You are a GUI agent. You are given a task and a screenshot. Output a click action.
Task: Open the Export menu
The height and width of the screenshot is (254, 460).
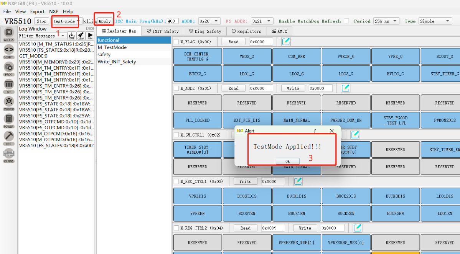coord(37,11)
